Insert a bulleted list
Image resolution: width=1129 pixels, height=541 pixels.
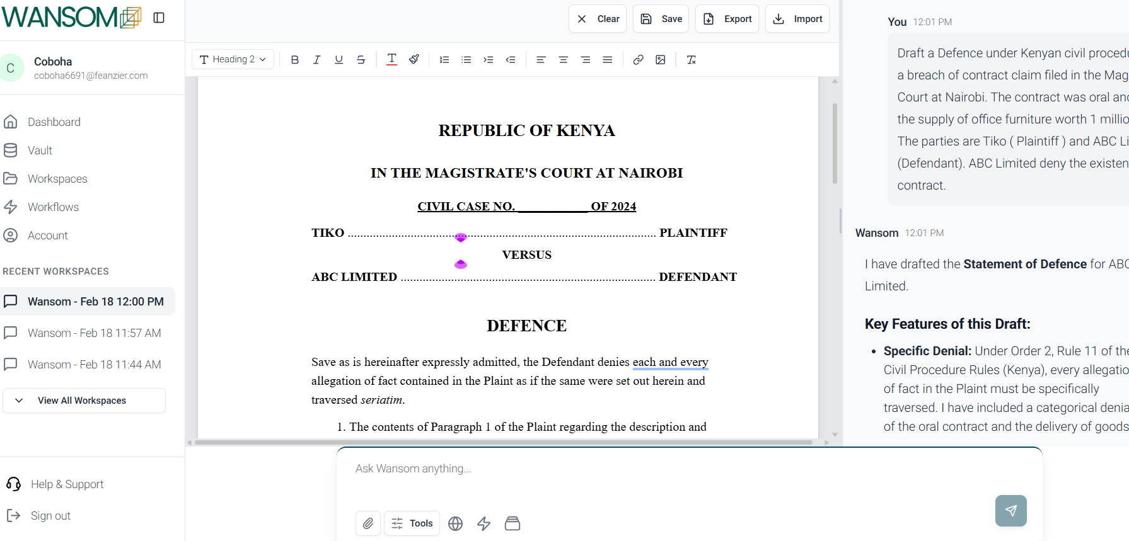466,60
